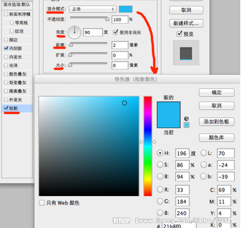Click the distance field showing 2
Screen dimensions: 242x228
(x=120, y=45)
